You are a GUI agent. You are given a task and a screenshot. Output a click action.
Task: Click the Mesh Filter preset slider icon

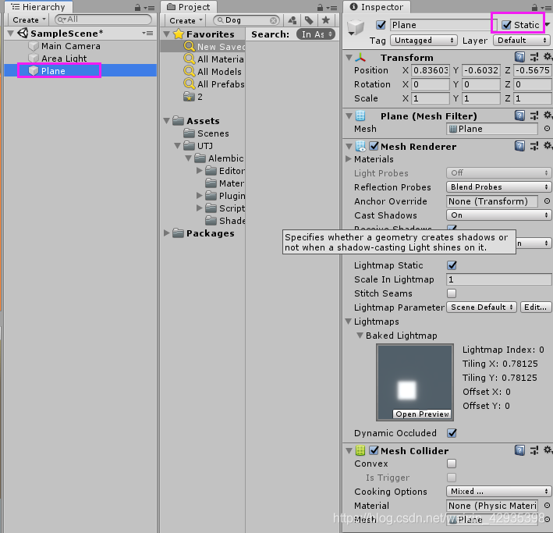534,115
